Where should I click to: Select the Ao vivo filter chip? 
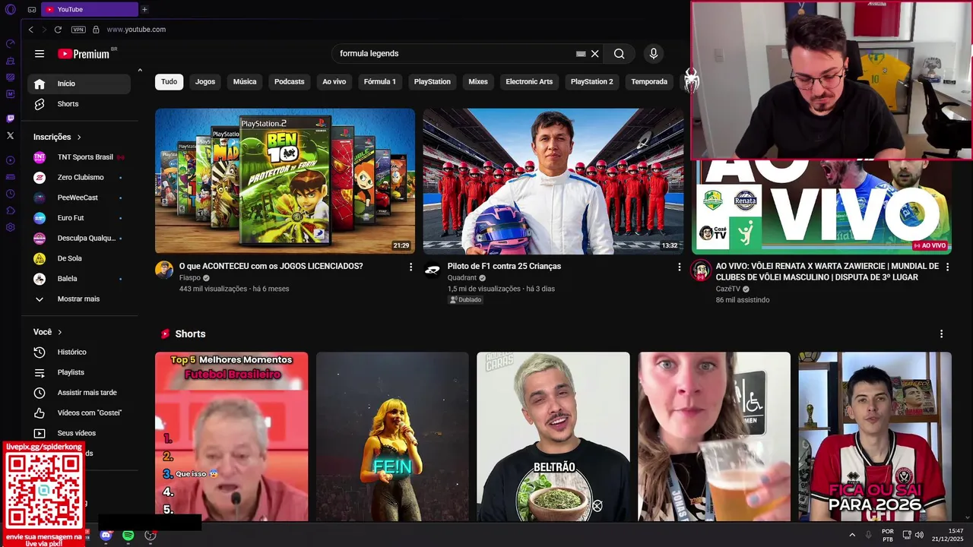coord(334,81)
